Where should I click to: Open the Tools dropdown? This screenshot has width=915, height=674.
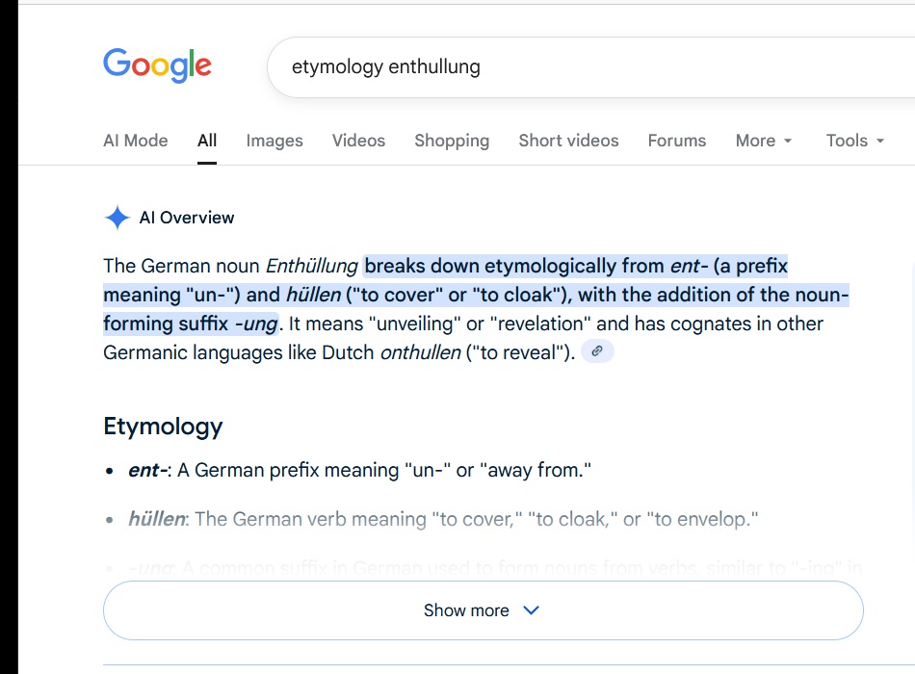854,141
